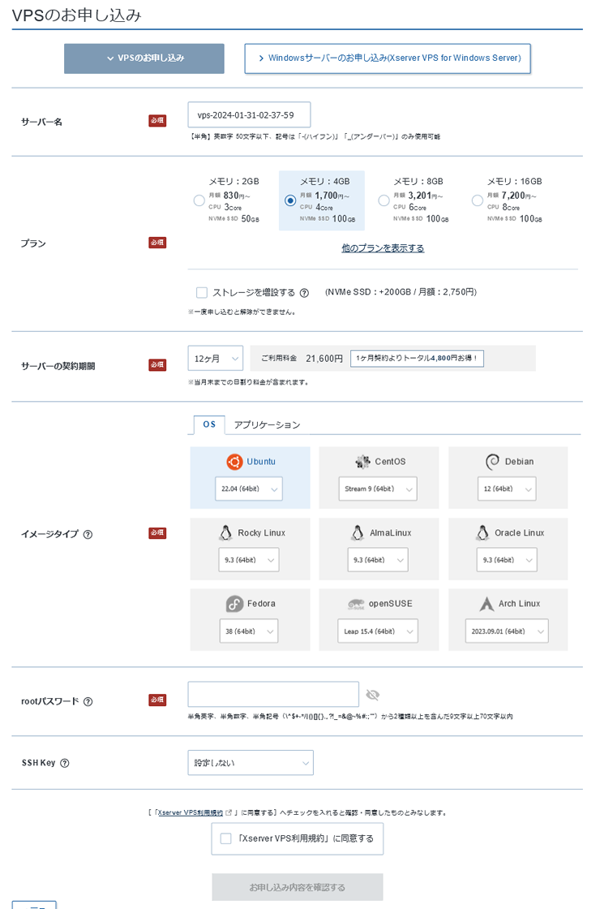Select the Arch Linux logo icon
Screen dimensions: 600x909
click(486, 604)
